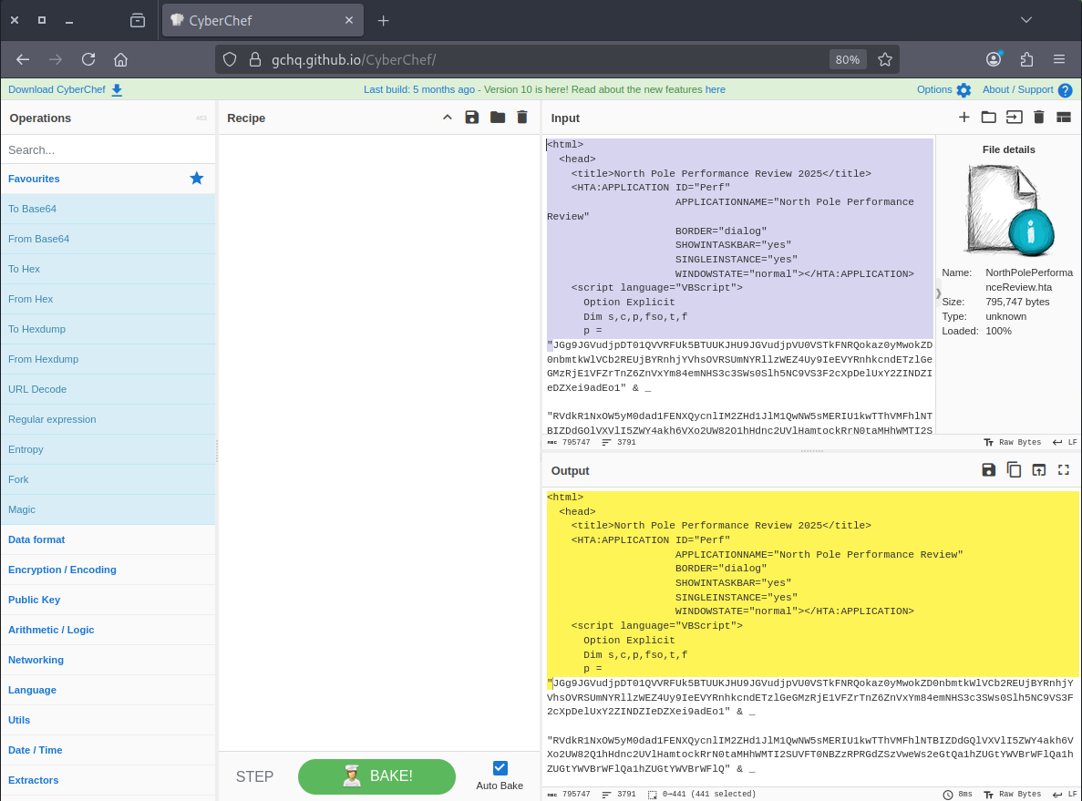Click the Download CyberChef link
This screenshot has width=1082, height=801.
[x=56, y=89]
